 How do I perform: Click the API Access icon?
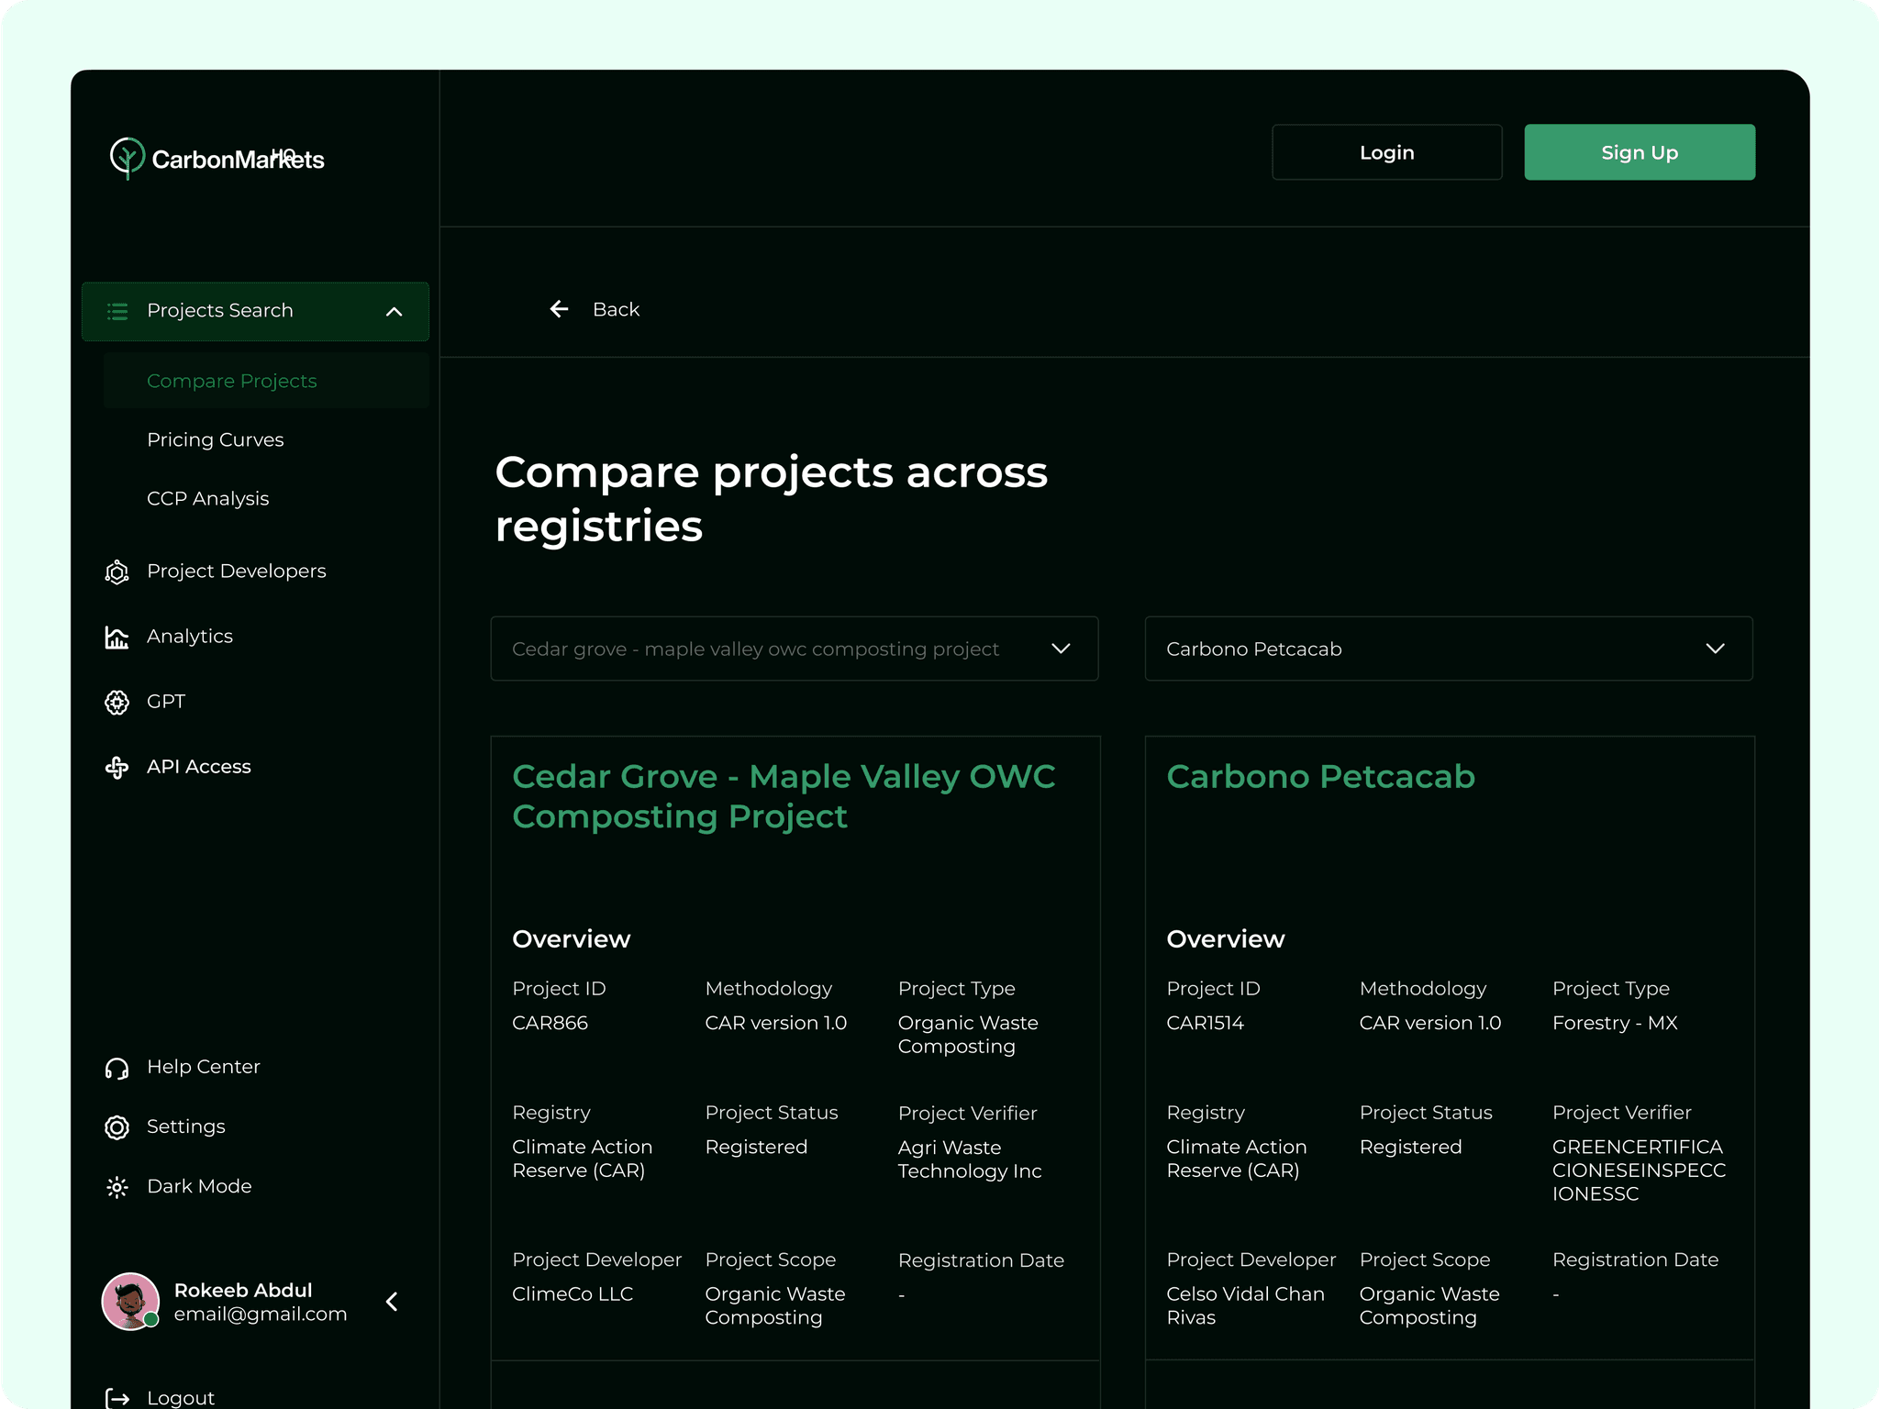point(117,768)
